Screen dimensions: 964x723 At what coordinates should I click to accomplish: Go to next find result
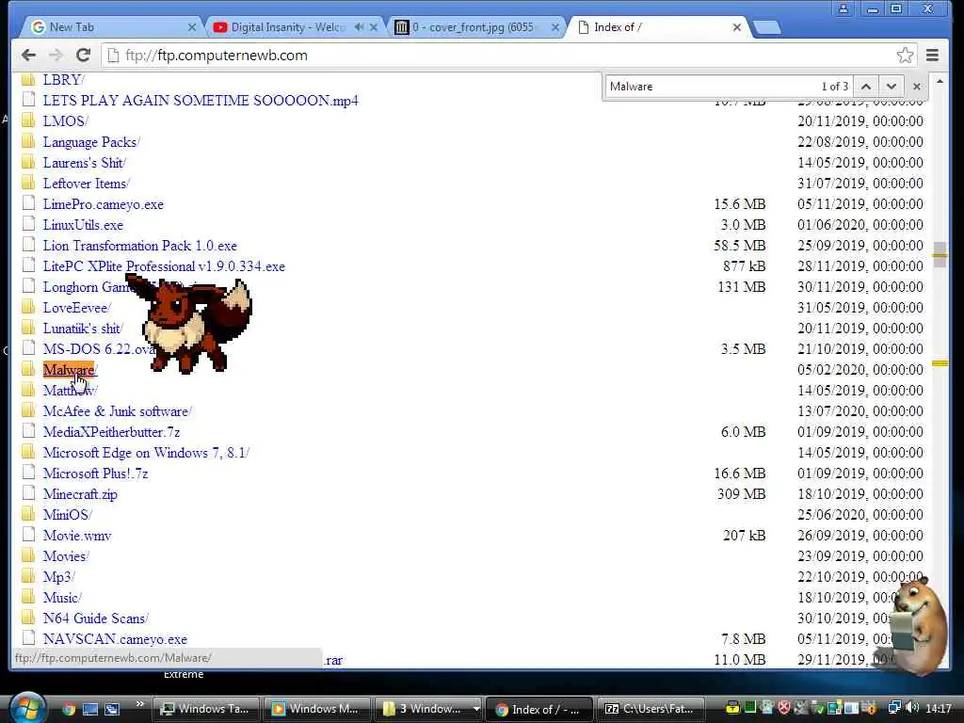[891, 87]
